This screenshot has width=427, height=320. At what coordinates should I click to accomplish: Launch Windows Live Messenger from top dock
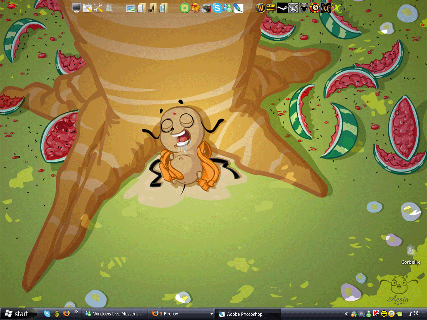(228, 8)
